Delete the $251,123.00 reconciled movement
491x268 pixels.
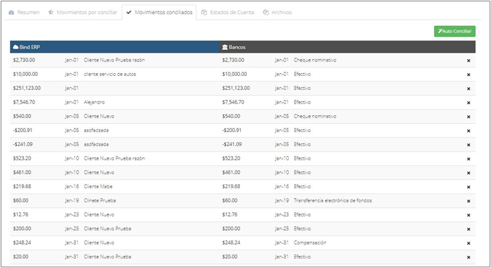(469, 89)
